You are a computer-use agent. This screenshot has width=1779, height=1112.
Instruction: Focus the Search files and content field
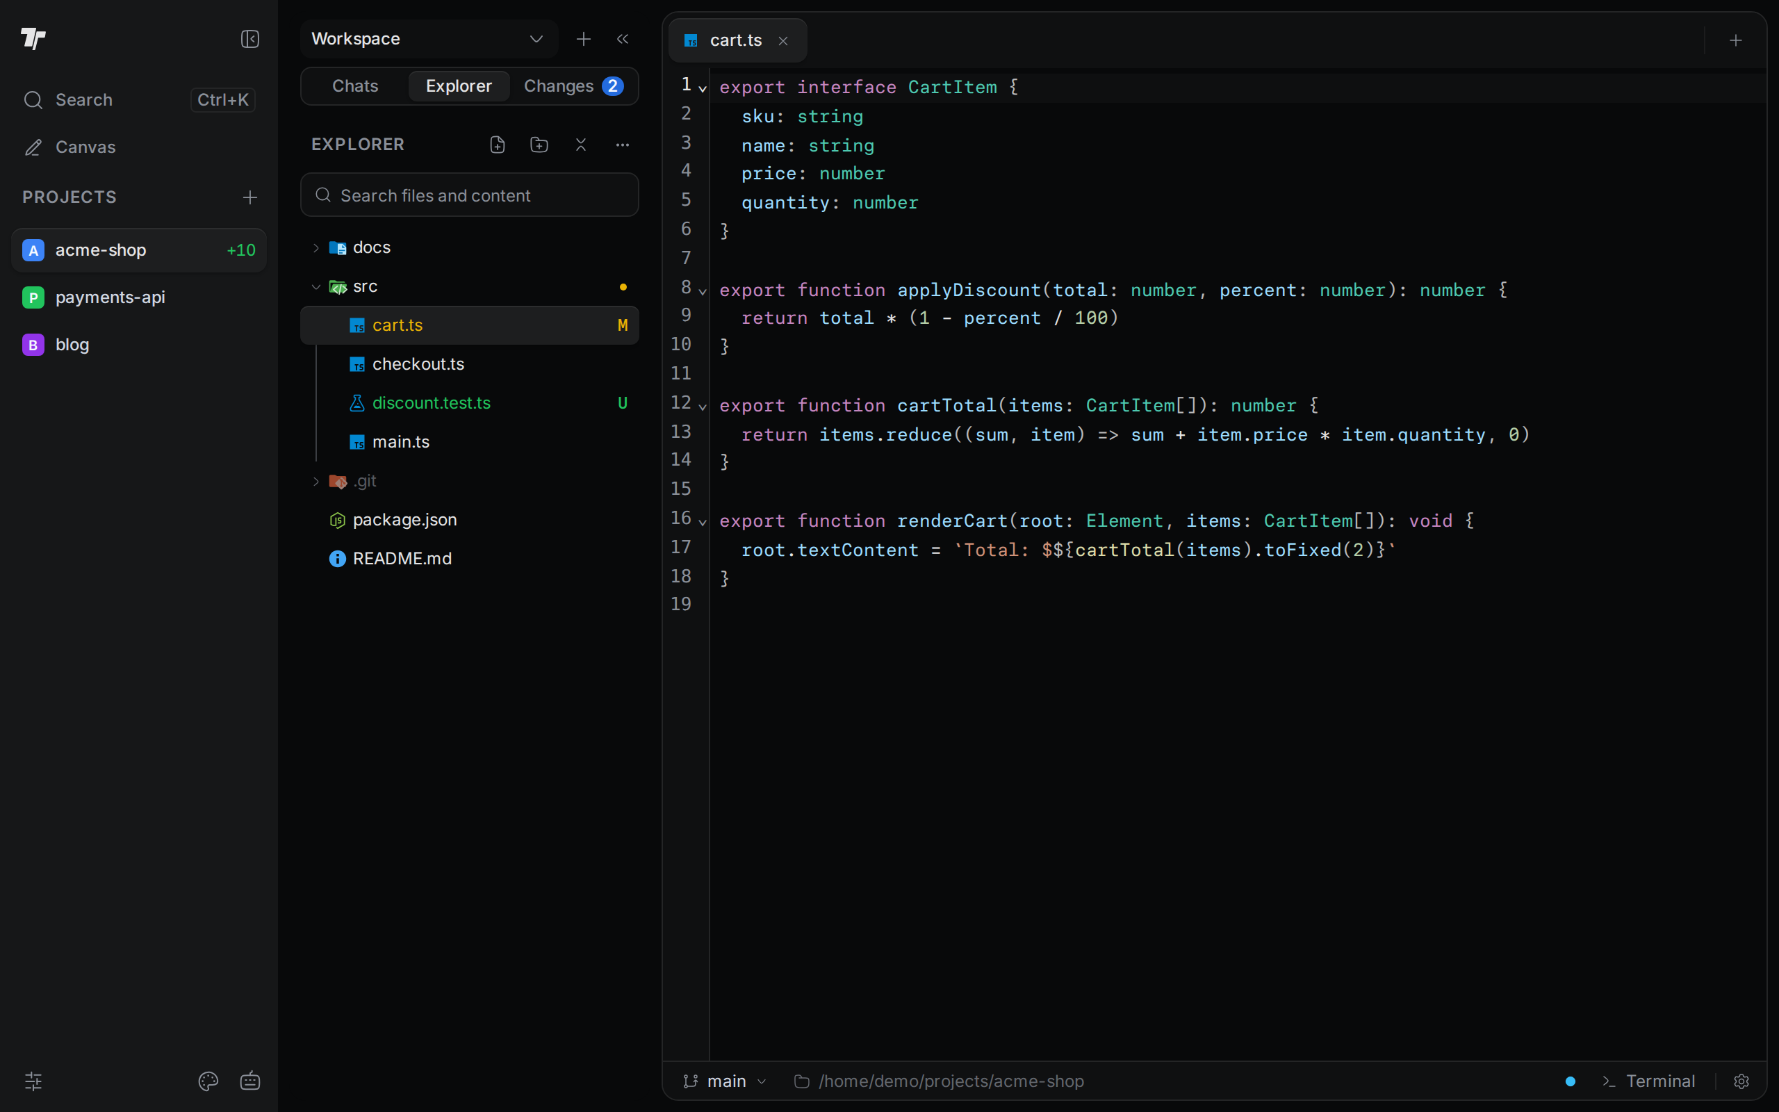click(x=470, y=195)
